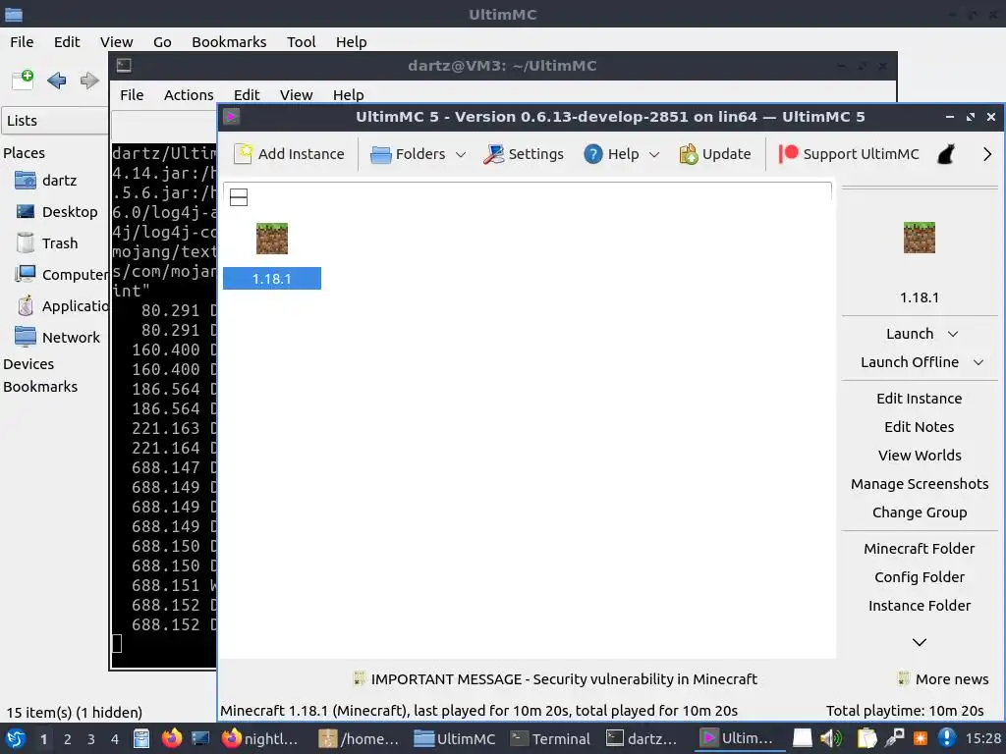
Task: Open Desktop in Places
Action: click(55, 212)
